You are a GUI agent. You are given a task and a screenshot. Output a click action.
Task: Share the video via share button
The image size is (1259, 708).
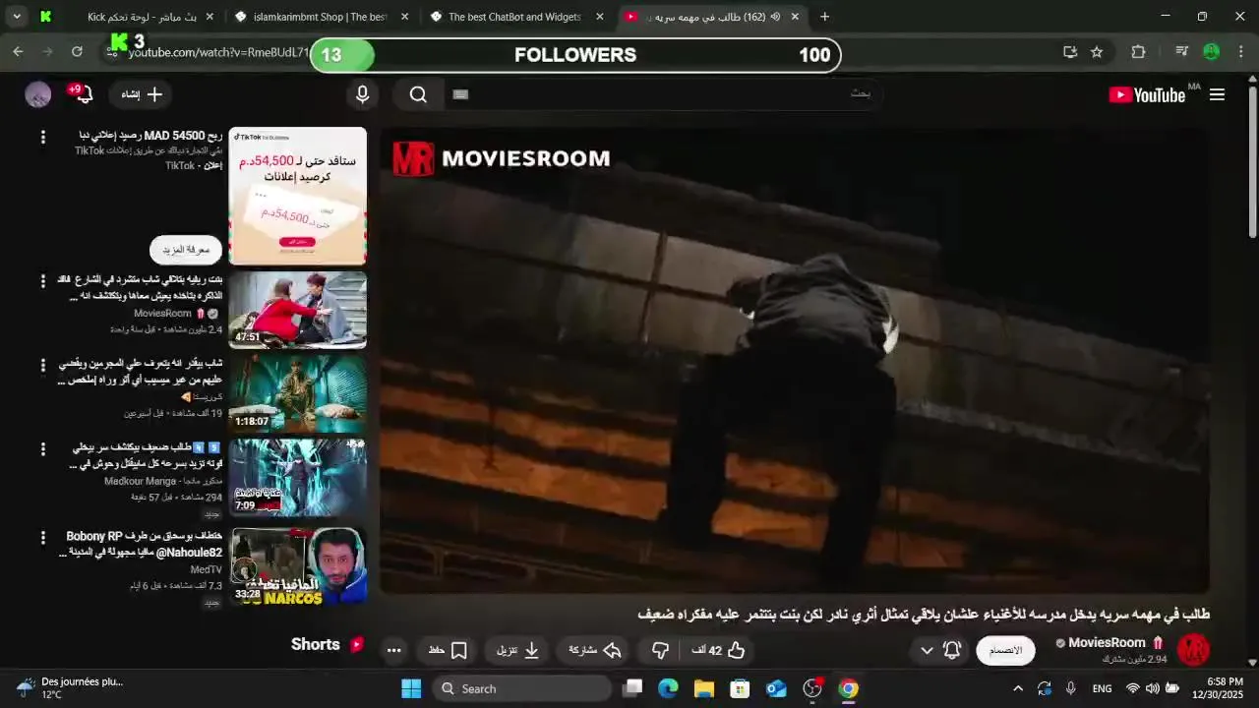coord(596,650)
